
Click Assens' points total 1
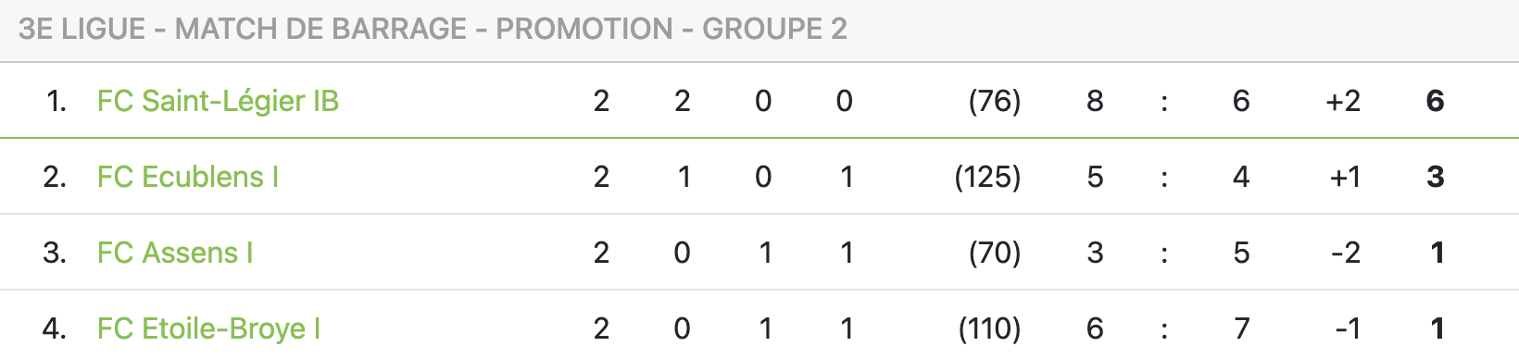pos(1437,253)
